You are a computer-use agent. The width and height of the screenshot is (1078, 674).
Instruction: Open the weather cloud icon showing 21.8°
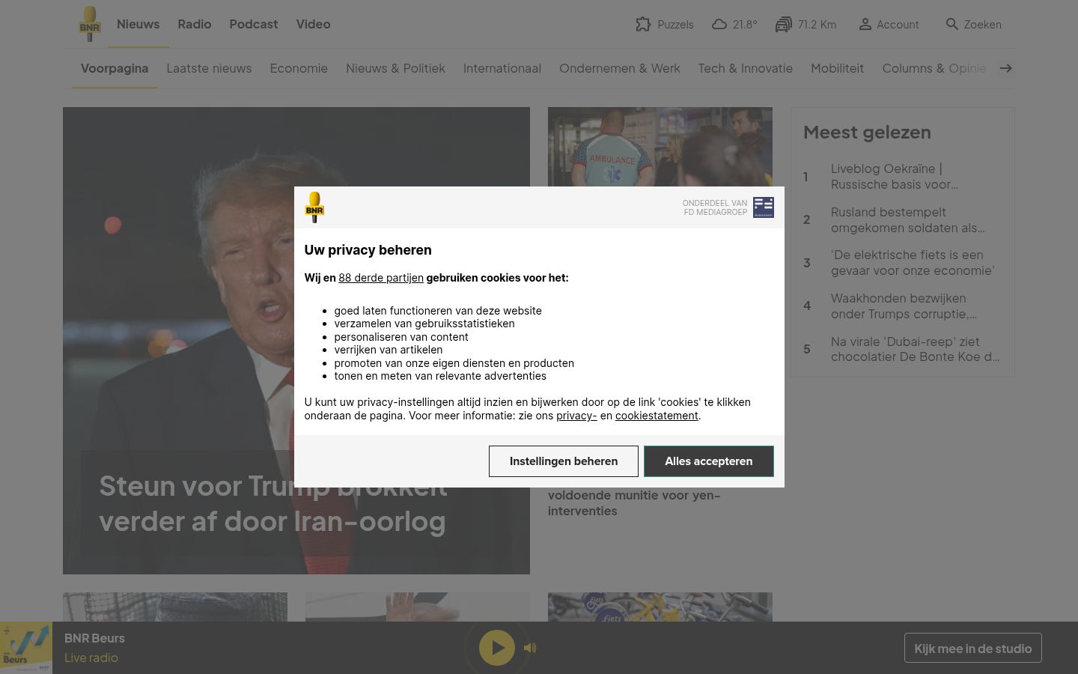[719, 24]
